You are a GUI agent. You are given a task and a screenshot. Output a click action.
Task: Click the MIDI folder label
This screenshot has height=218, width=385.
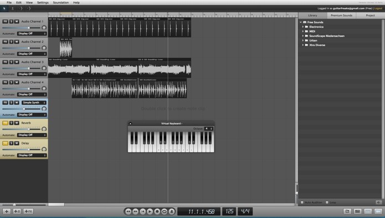pyautogui.click(x=312, y=31)
